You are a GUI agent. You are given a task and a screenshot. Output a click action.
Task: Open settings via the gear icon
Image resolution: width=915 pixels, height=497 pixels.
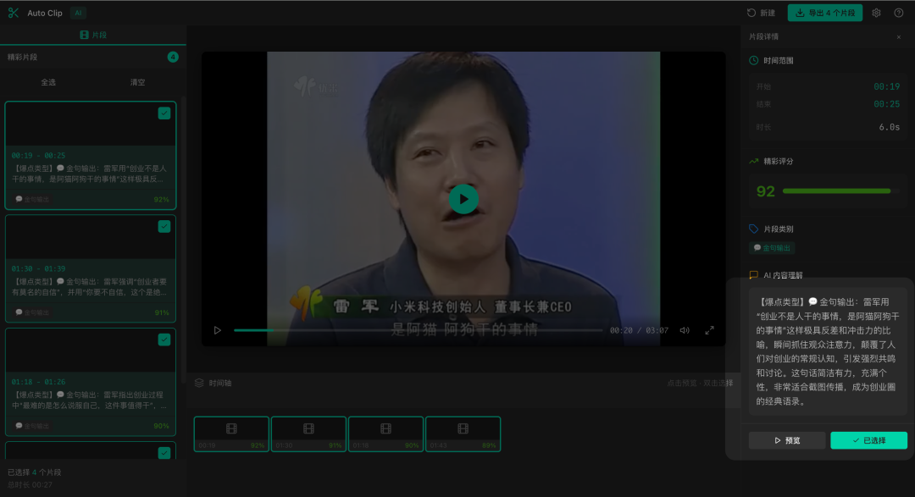875,13
